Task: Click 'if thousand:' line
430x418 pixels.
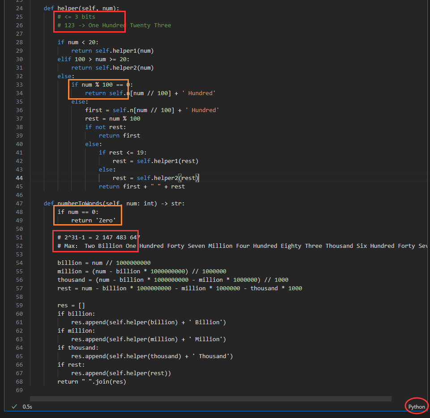Action: coord(78,347)
